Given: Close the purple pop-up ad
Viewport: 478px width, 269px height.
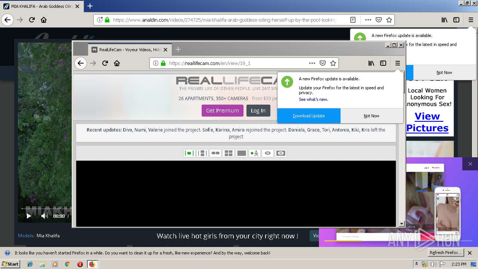Looking at the screenshot, I should (470, 164).
